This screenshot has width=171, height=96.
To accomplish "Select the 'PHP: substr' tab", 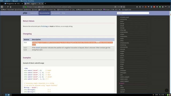I will tap(34, 3).
